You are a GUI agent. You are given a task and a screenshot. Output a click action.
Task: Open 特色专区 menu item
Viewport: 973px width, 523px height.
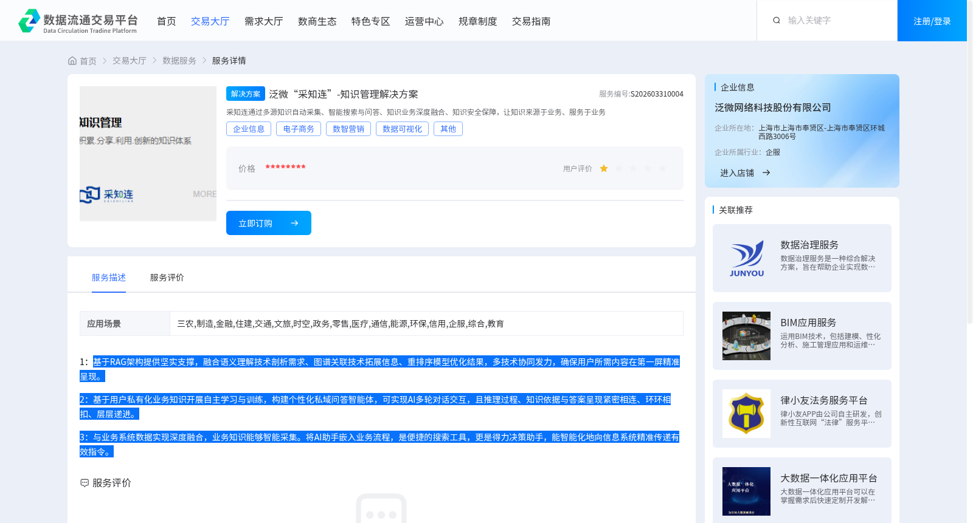371,21
